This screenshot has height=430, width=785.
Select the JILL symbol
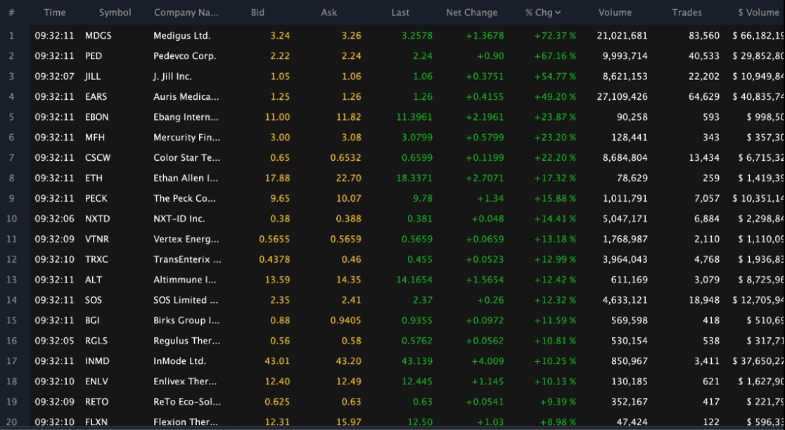coord(93,77)
